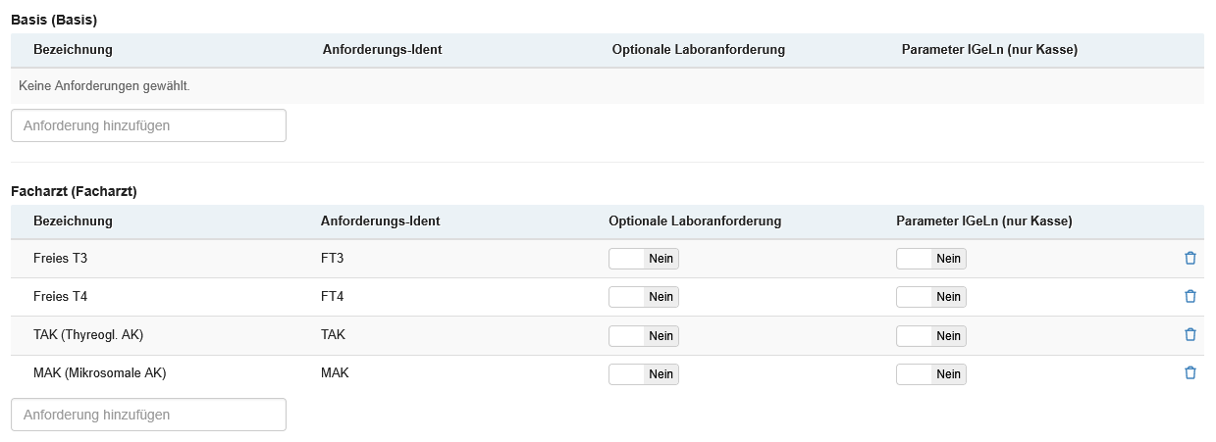Click the Facharzt 'Anforderung hinzufügen' field
Screen dimensions: 1216x442
(148, 415)
